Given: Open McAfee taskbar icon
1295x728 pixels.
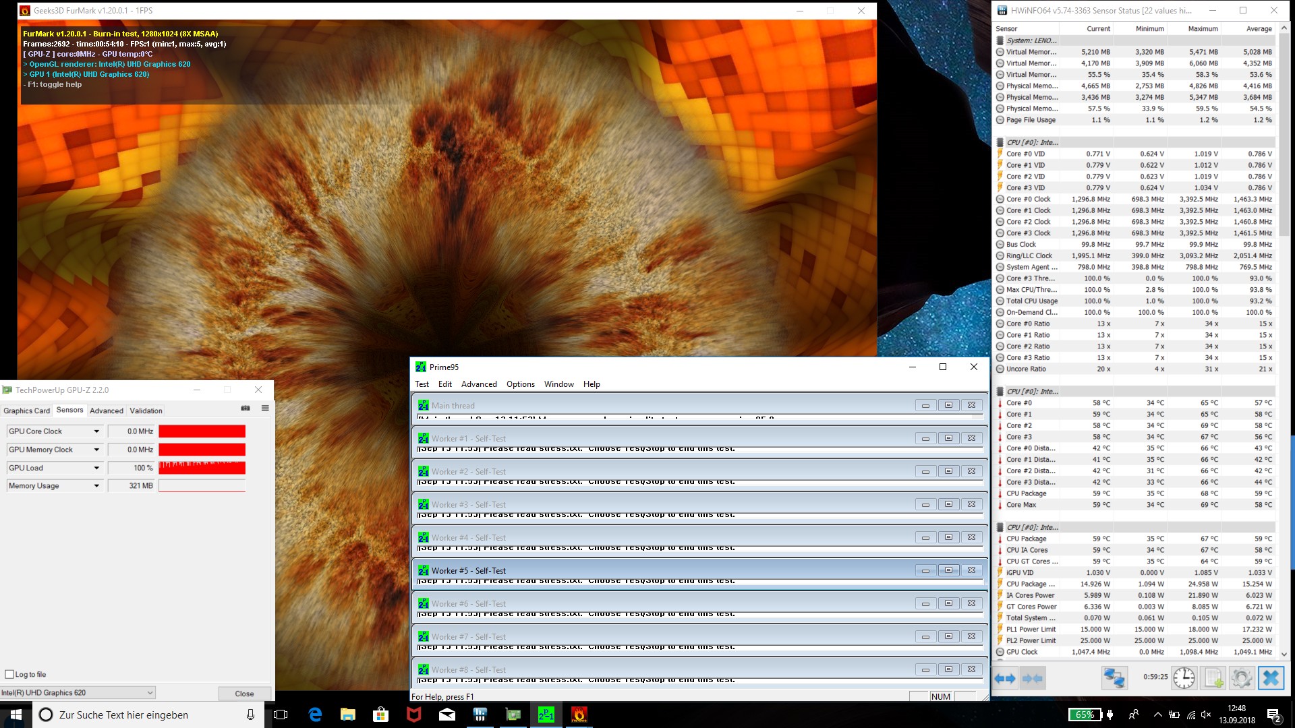Looking at the screenshot, I should tap(414, 715).
